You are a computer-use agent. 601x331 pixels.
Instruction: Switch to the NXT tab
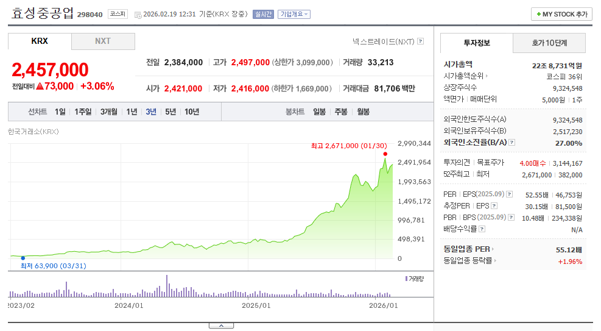coord(103,41)
